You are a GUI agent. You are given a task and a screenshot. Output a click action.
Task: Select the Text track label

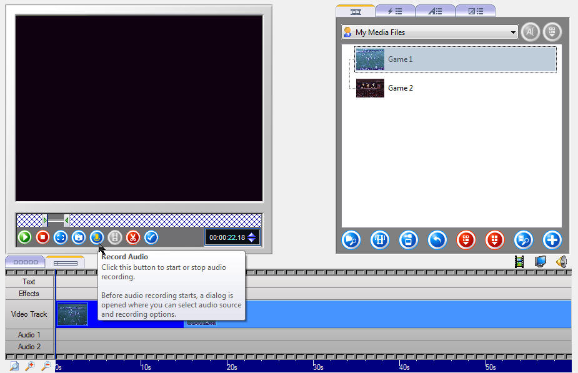[x=29, y=282]
